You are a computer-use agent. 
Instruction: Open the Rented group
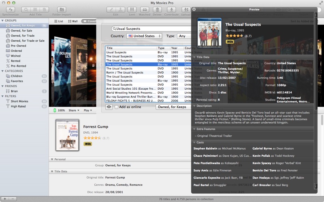[x=24, y=61]
